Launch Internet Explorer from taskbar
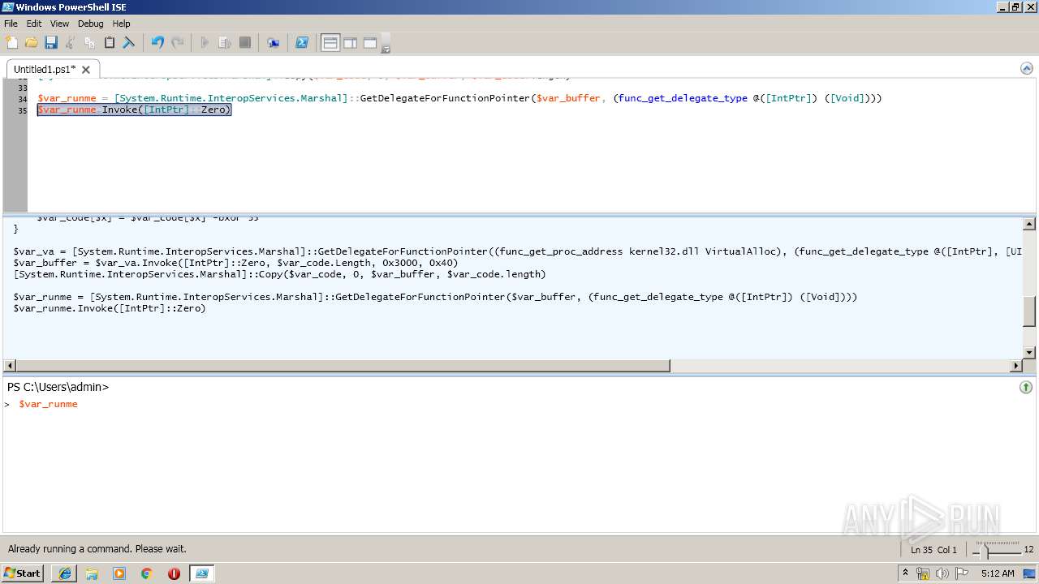 click(64, 573)
